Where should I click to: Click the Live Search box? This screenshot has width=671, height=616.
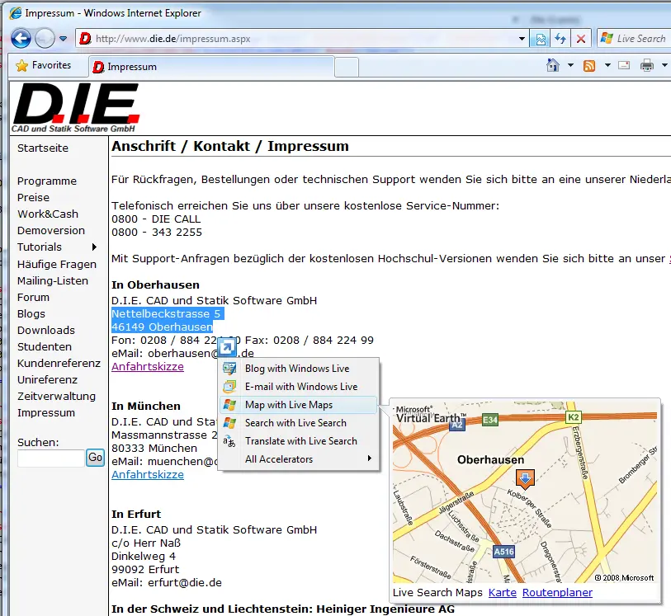[x=634, y=39]
